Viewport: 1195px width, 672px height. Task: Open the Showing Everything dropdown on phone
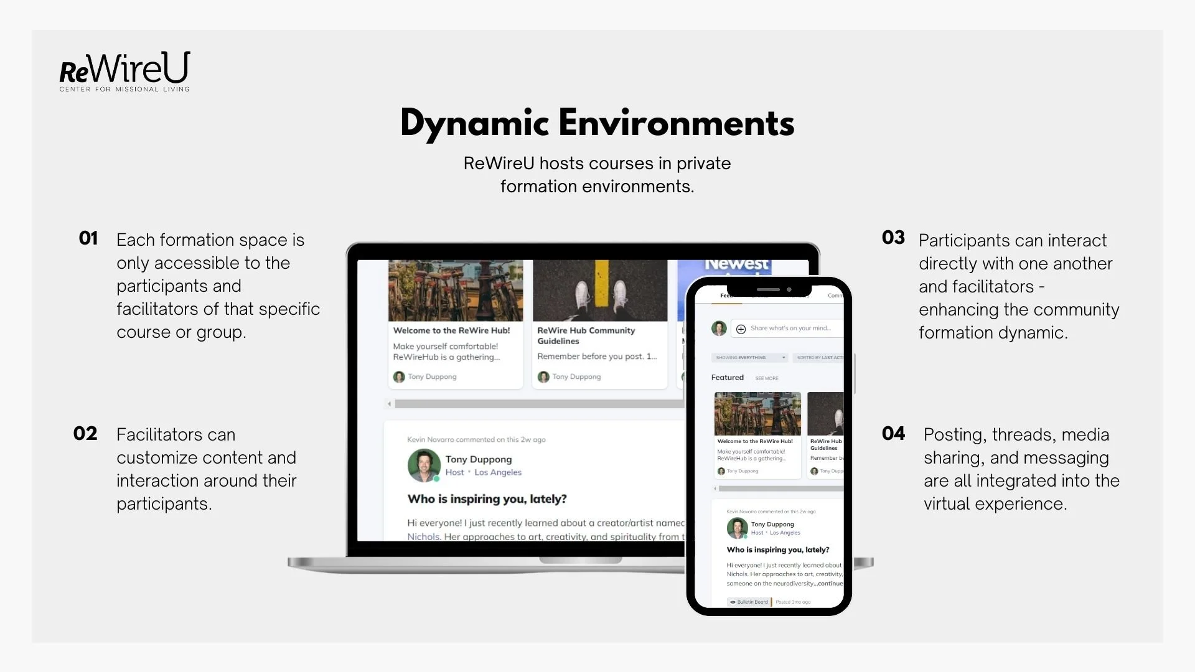[x=749, y=358]
